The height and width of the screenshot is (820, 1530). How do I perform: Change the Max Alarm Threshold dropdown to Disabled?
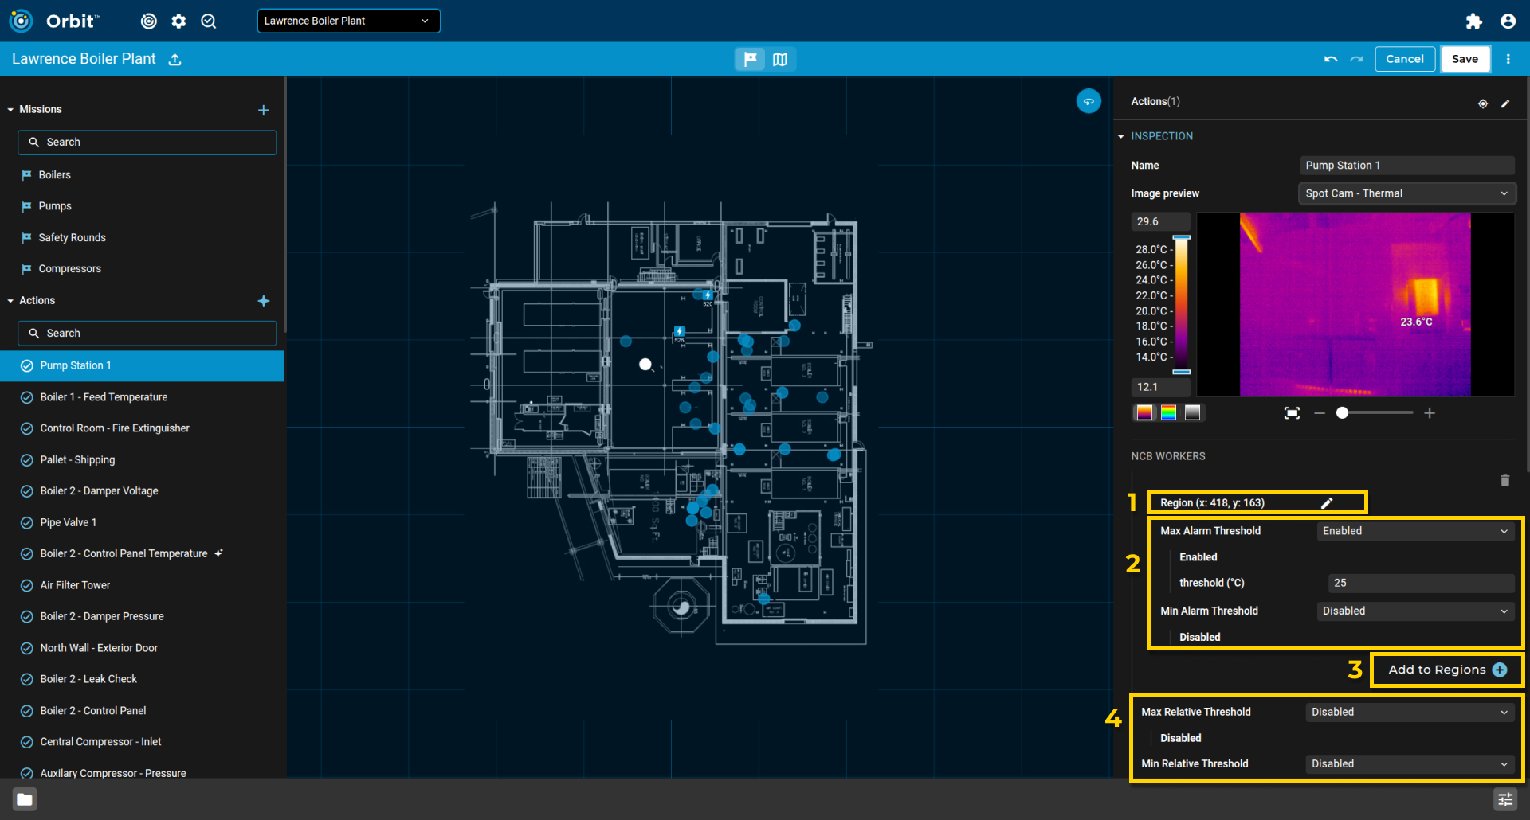pos(1414,530)
